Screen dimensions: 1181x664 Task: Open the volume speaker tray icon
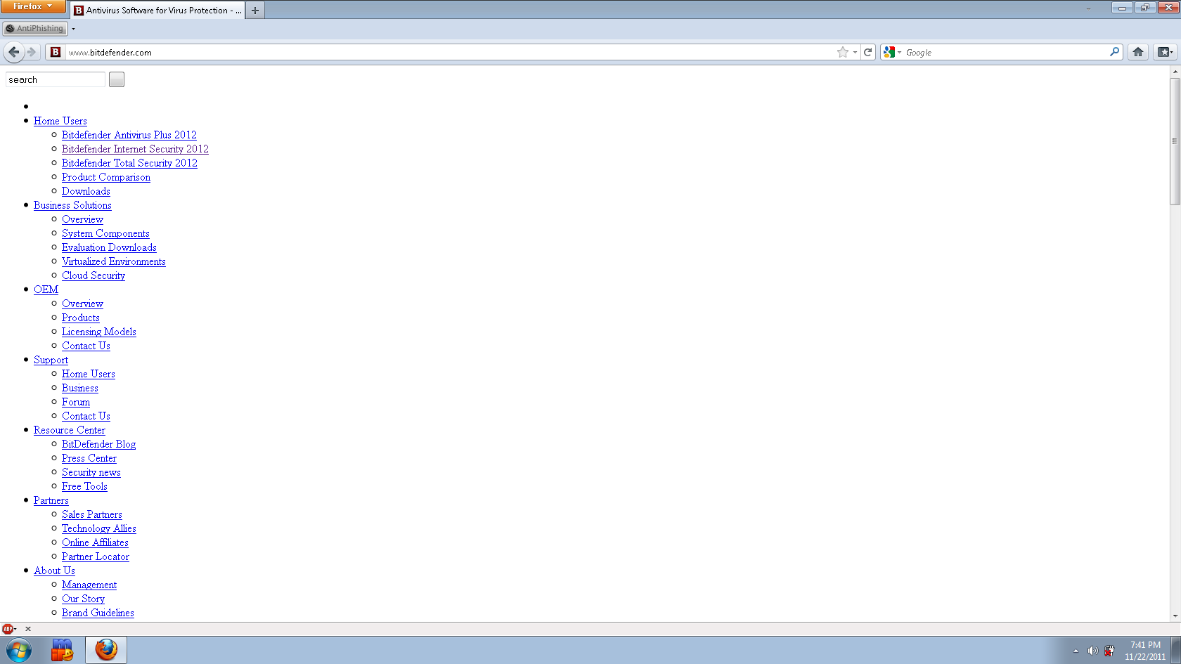[1092, 651]
